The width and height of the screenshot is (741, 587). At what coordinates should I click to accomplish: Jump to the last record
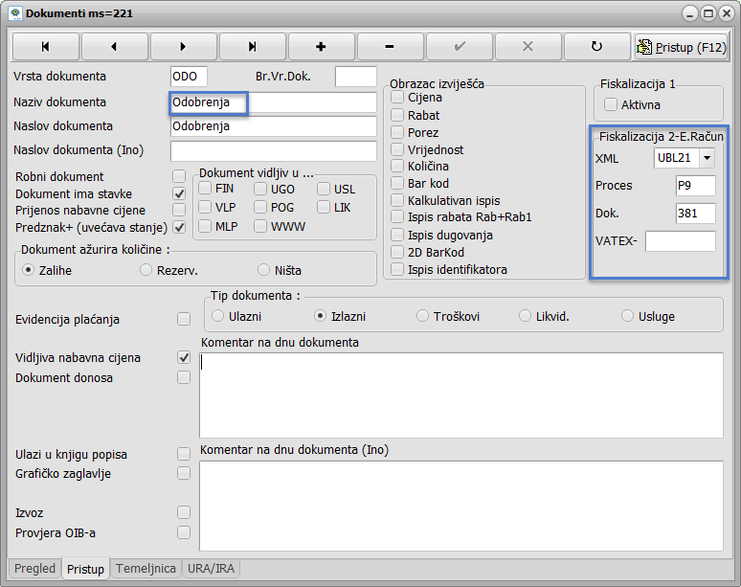(252, 46)
